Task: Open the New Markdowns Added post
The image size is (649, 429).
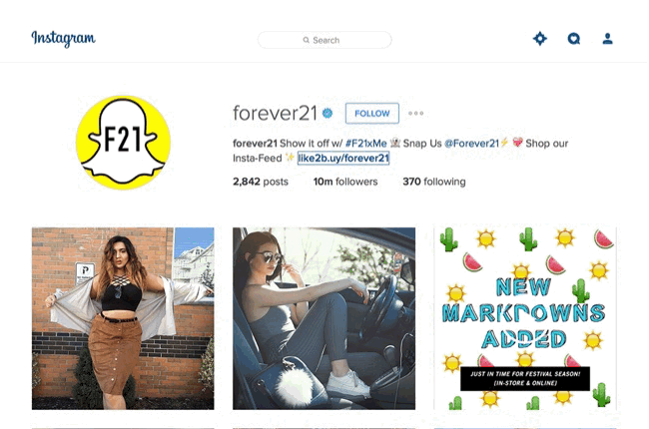Action: [x=525, y=318]
